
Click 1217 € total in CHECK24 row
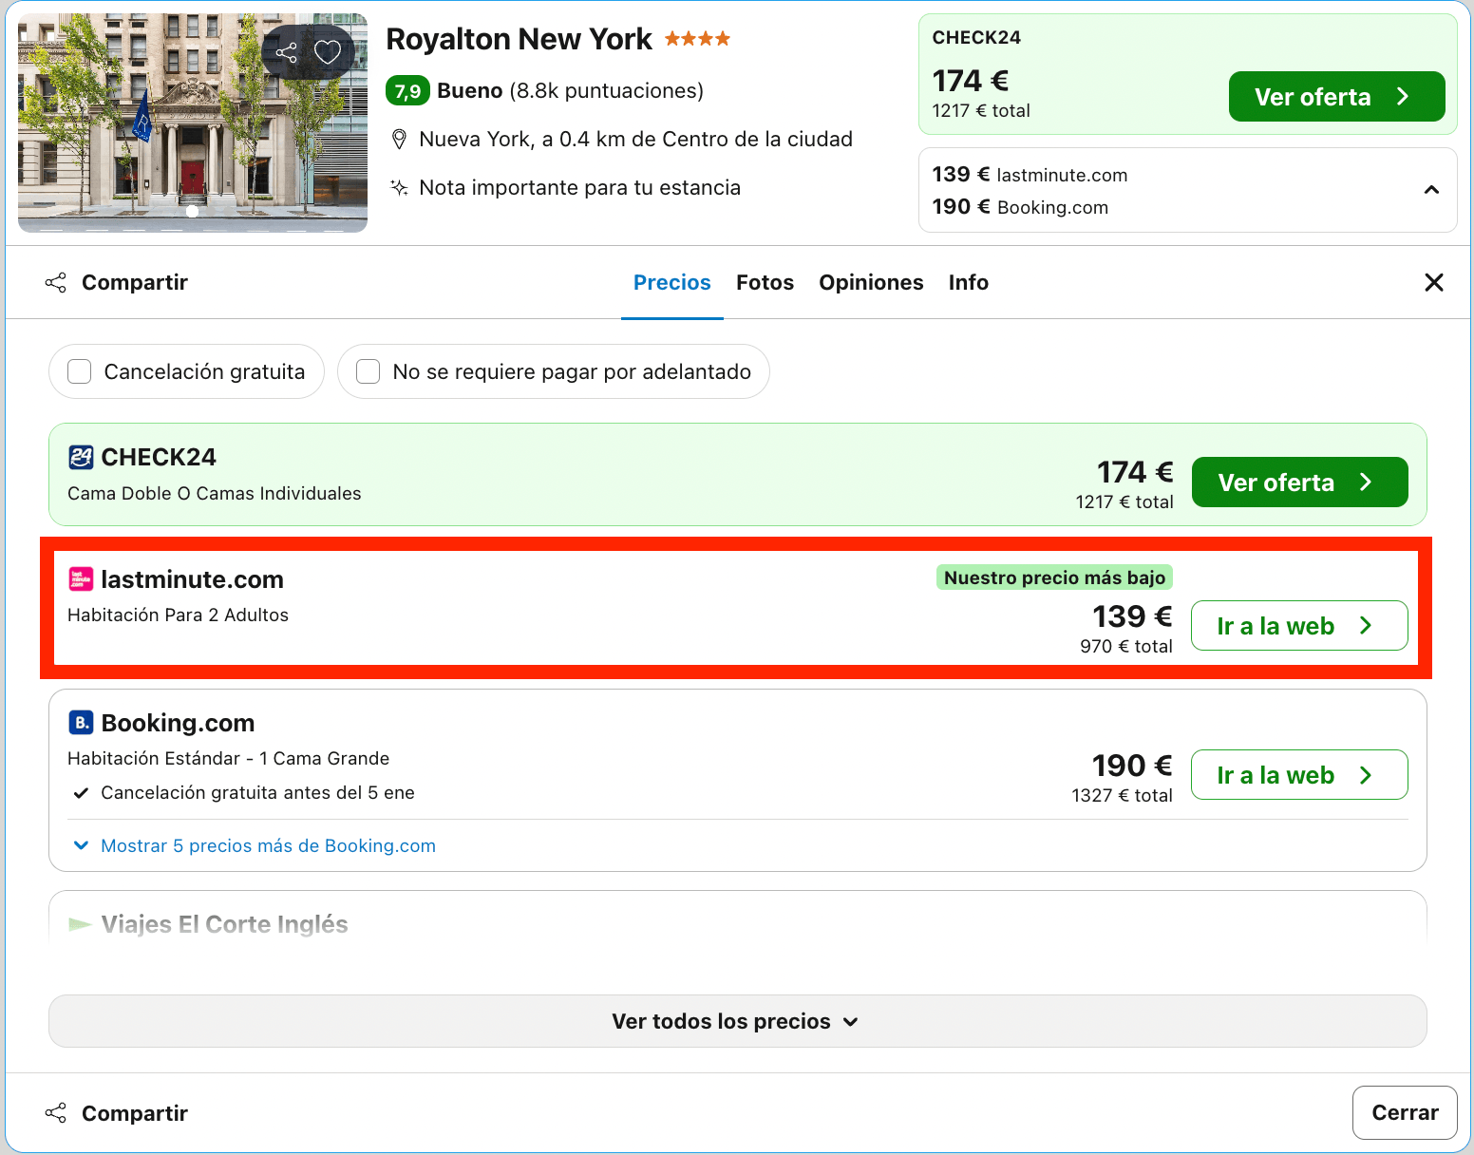pos(1124,502)
